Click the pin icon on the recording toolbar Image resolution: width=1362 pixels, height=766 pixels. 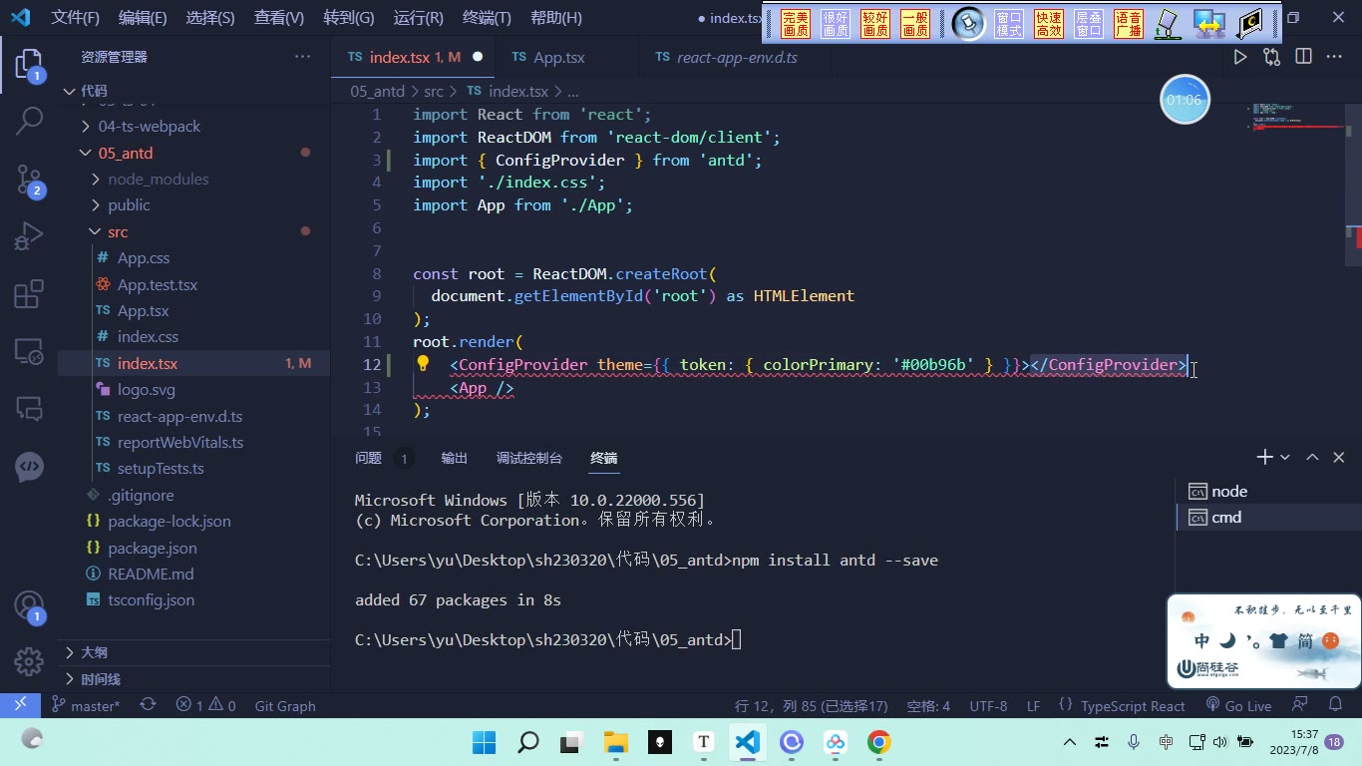pos(968,23)
